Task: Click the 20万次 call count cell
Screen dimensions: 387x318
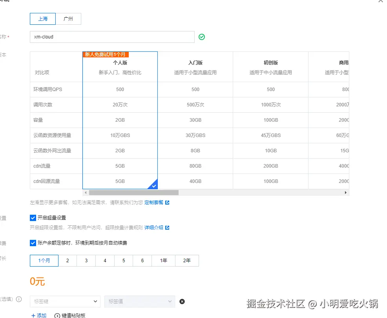Action: [120, 105]
